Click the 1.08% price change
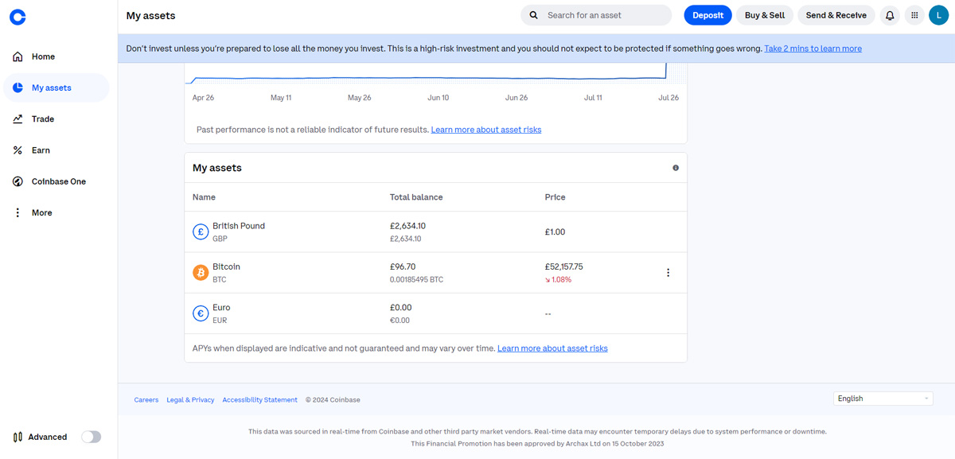955x459 pixels. tap(558, 280)
